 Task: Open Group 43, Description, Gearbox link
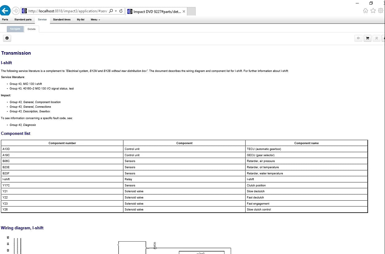(x=30, y=111)
